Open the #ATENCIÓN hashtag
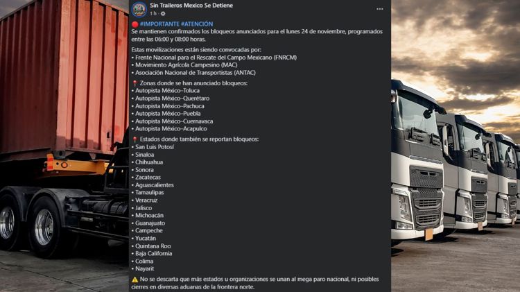Viewport: 520px width, 292px height. pyautogui.click(x=197, y=24)
